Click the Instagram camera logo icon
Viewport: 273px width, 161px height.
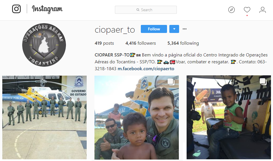[x=16, y=9]
